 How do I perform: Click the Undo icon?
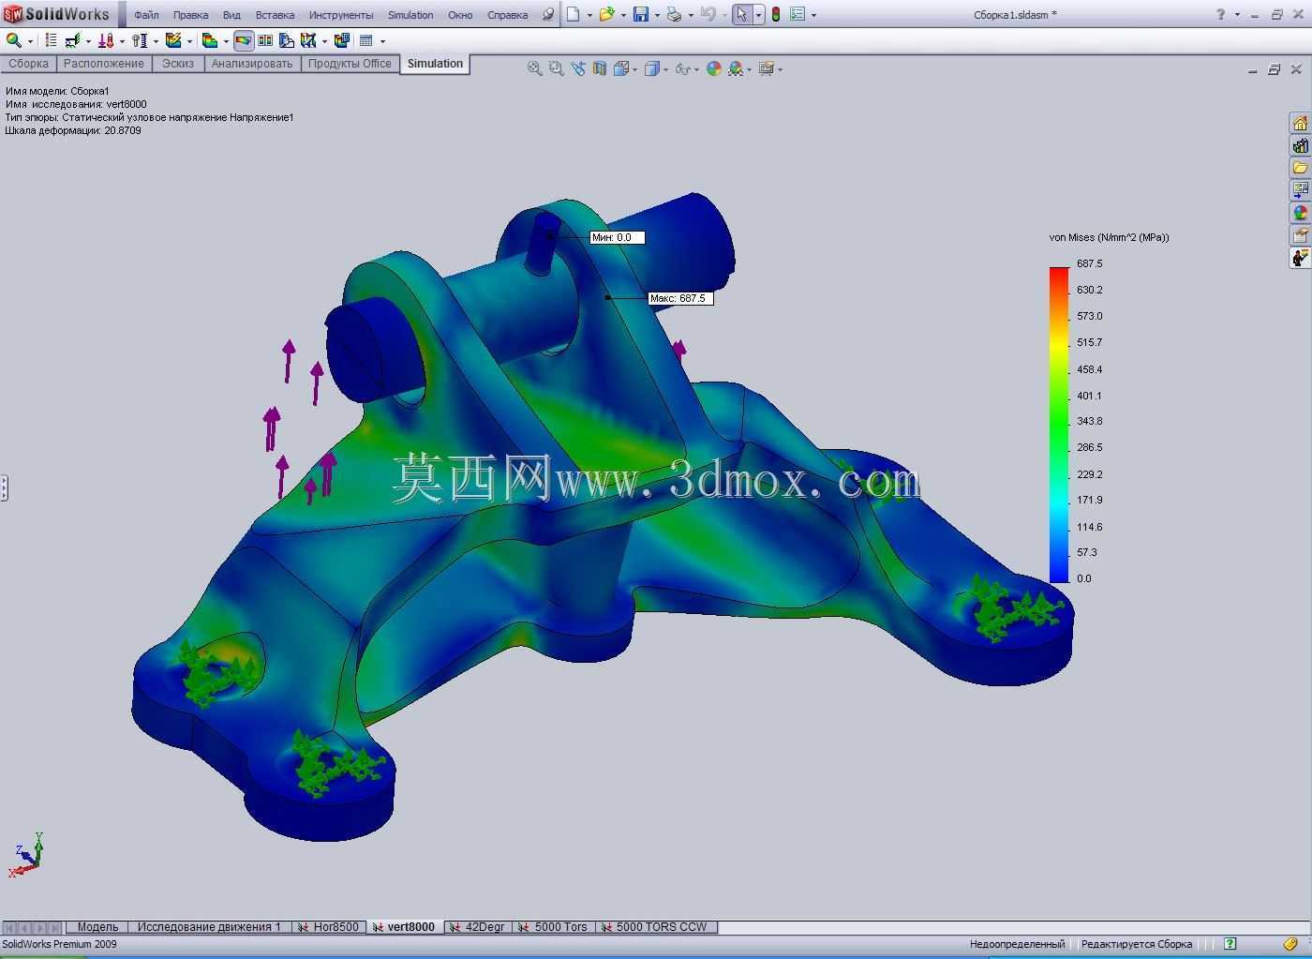point(708,14)
